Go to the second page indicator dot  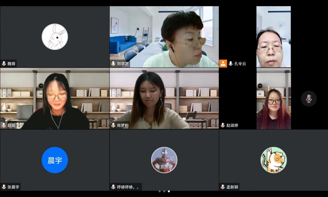click(164, 191)
